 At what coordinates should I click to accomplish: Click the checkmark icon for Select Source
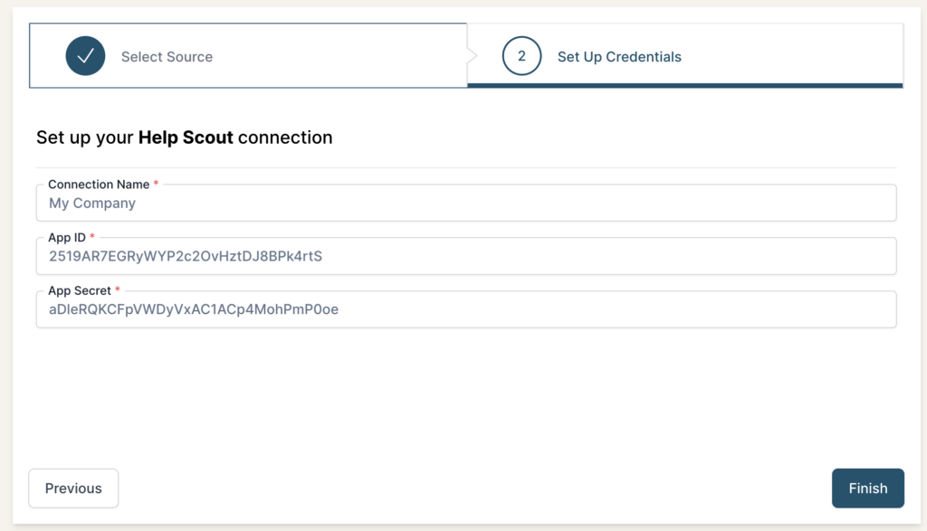pyautogui.click(x=85, y=56)
